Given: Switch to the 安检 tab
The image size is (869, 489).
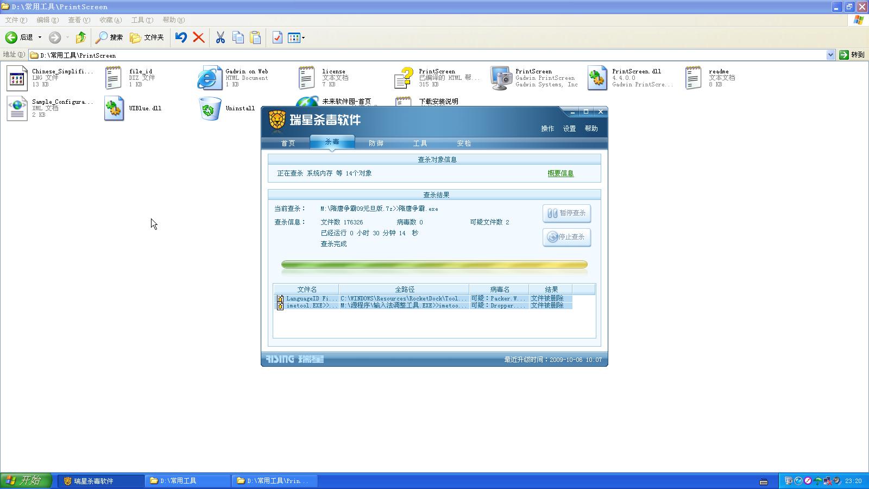Looking at the screenshot, I should (464, 143).
